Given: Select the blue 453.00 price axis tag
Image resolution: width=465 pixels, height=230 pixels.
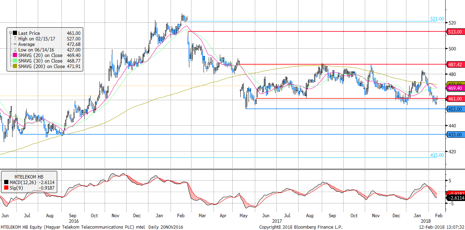Looking at the screenshot, I should pos(455,109).
